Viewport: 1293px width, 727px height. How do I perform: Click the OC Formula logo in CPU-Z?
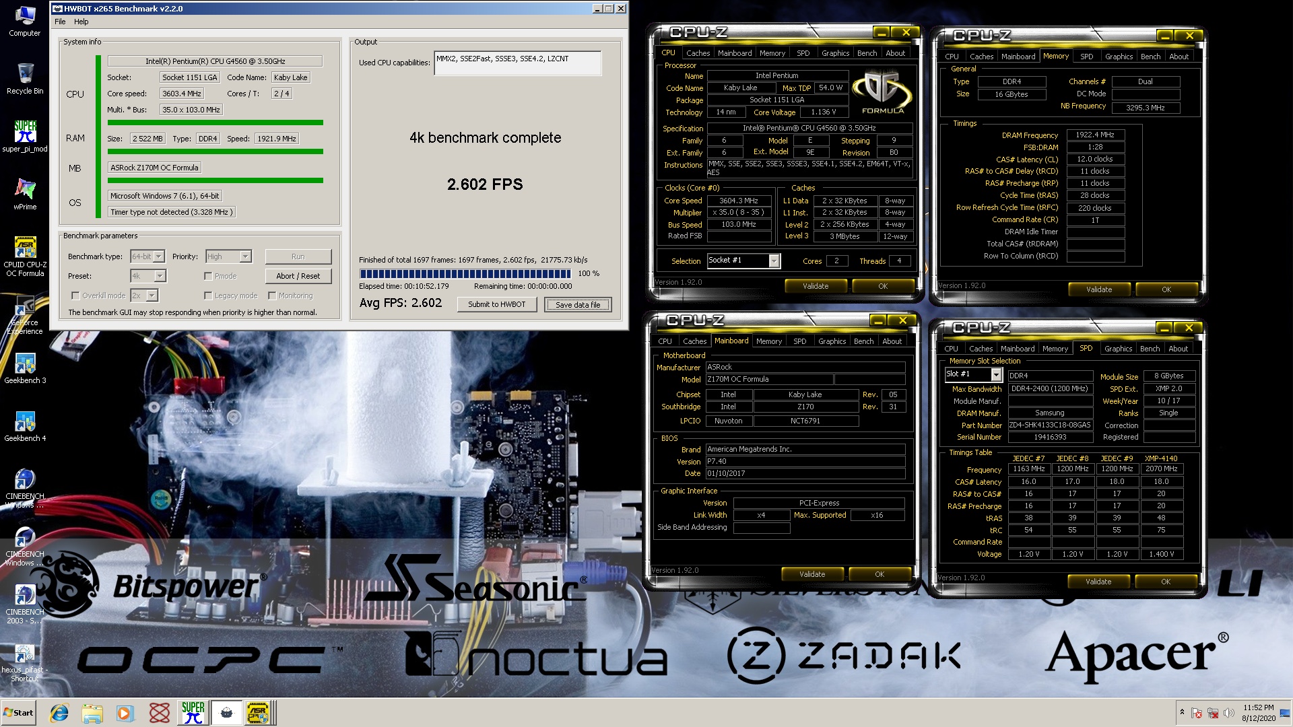click(882, 93)
